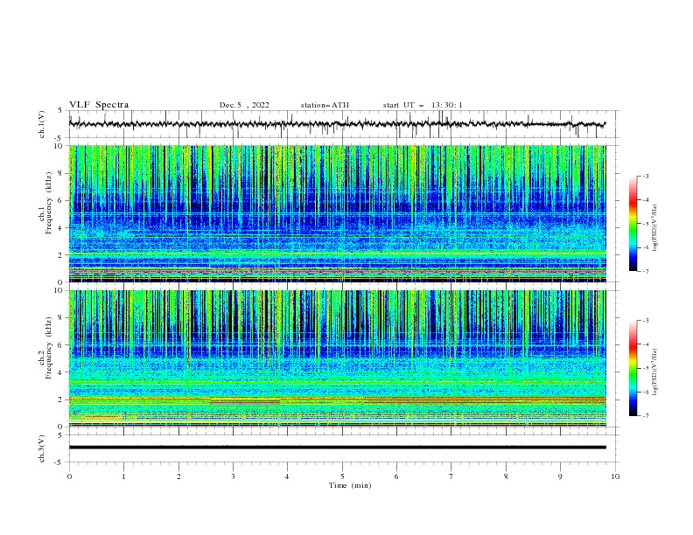Click the "station=ATH" label
The image size is (693, 535).
point(325,105)
